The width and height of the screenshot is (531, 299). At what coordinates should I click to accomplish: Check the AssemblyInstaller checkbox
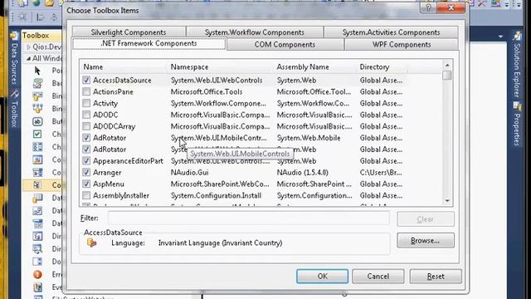click(86, 195)
